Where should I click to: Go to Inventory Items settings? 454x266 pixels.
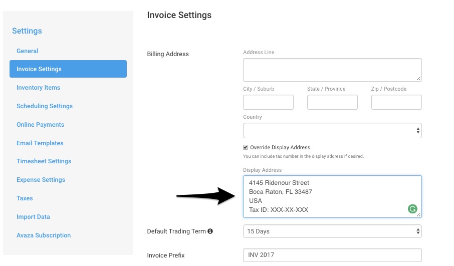click(x=38, y=87)
